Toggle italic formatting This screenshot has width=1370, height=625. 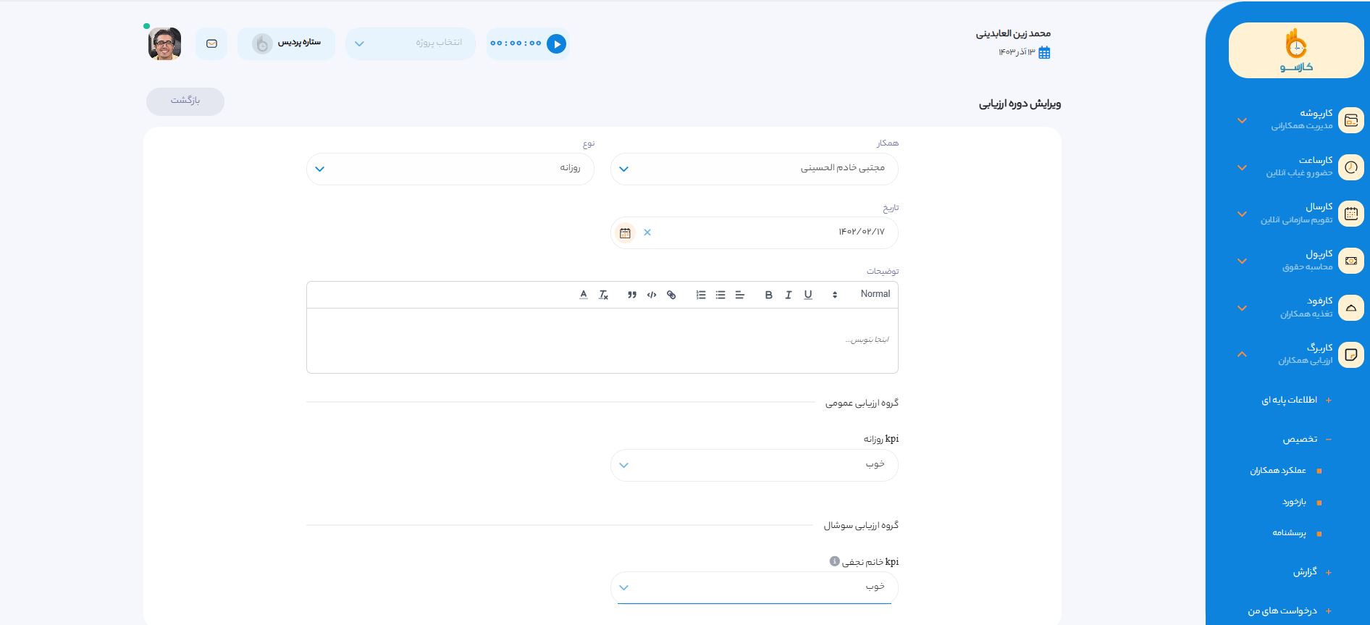(788, 295)
